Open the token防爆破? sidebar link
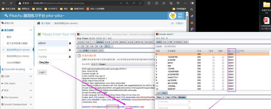 click(x=14, y=62)
